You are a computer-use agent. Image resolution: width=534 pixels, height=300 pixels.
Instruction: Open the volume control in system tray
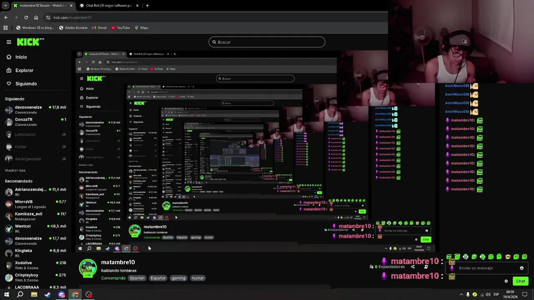click(x=488, y=295)
